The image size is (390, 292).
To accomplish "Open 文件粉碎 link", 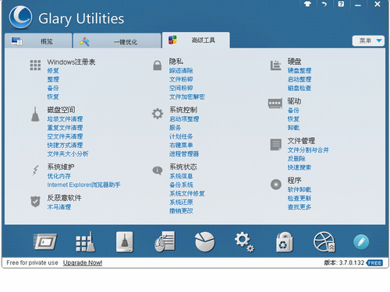I will pos(181,79).
